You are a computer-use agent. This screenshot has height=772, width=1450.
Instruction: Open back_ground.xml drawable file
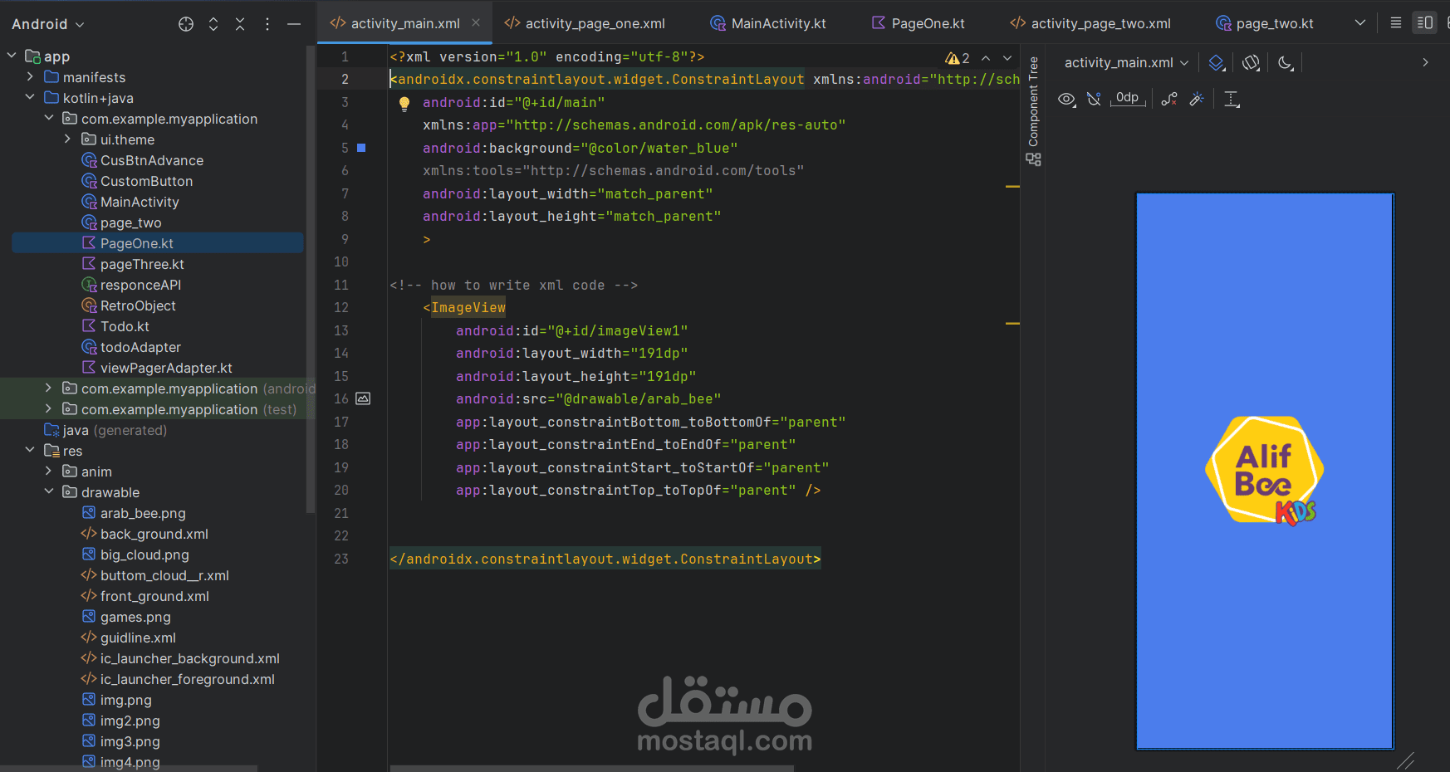click(145, 534)
